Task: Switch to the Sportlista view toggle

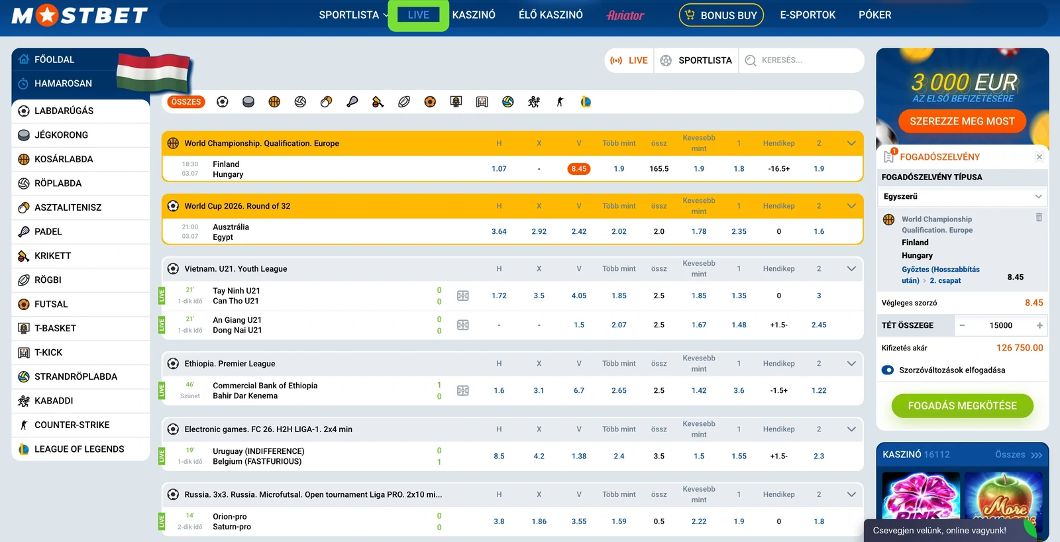Action: [696, 60]
